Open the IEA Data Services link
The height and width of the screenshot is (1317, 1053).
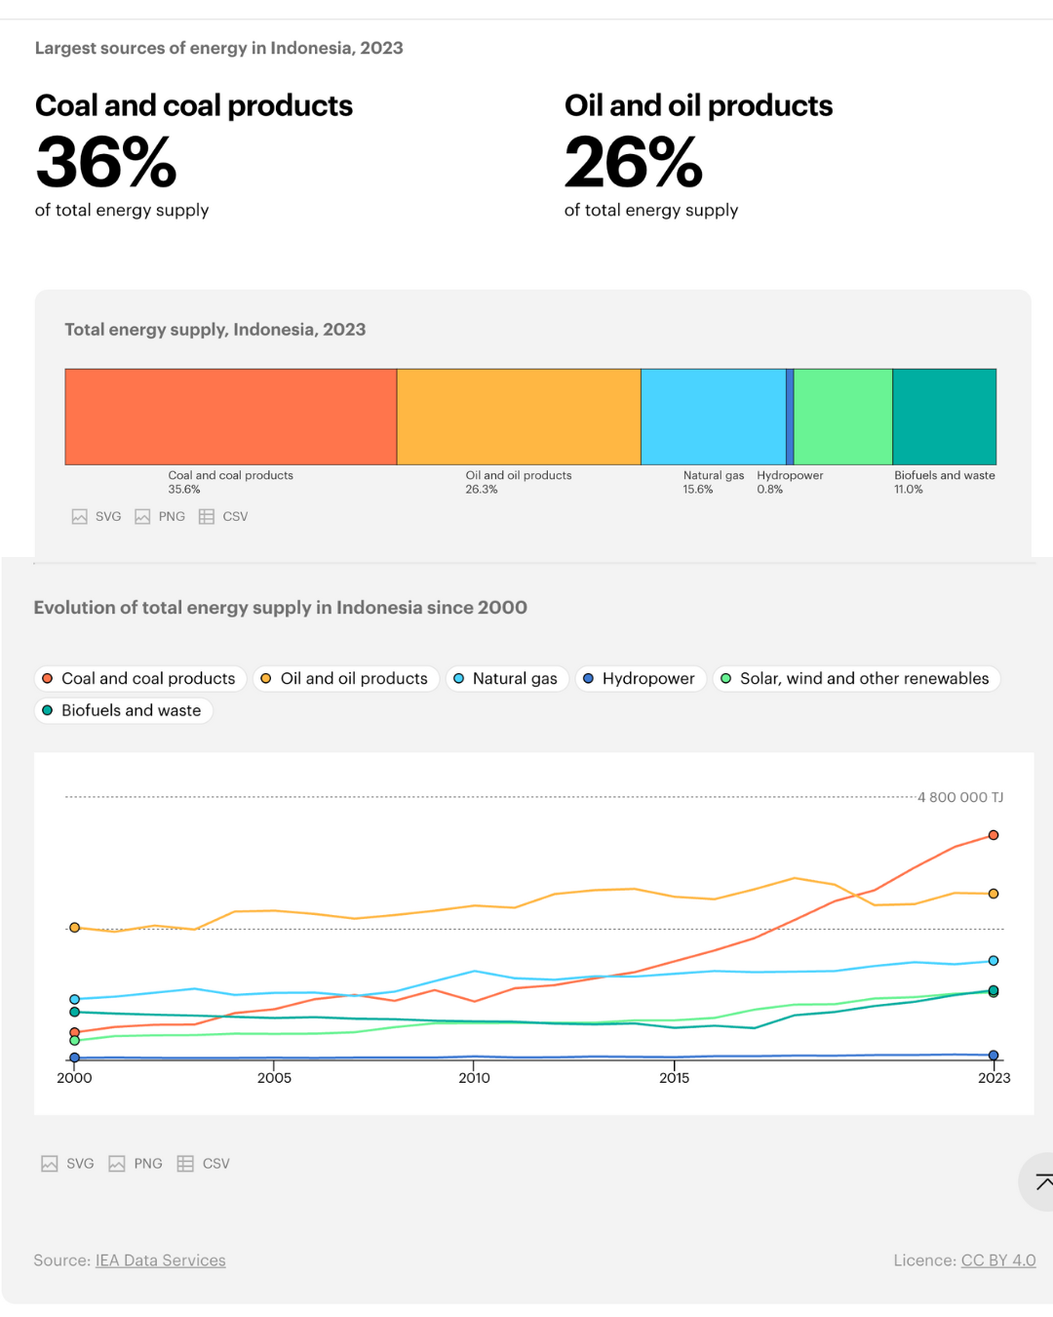[160, 1260]
